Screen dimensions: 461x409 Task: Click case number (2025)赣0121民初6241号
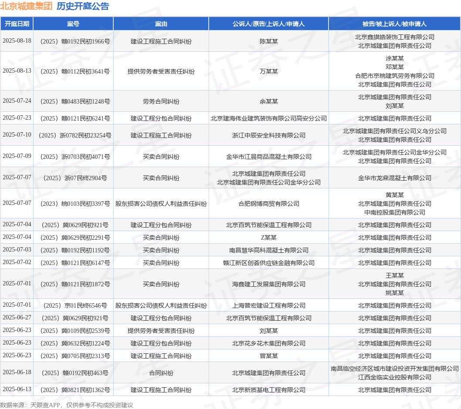coord(75,118)
